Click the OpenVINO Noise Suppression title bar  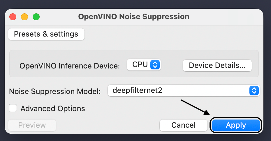coord(134,17)
